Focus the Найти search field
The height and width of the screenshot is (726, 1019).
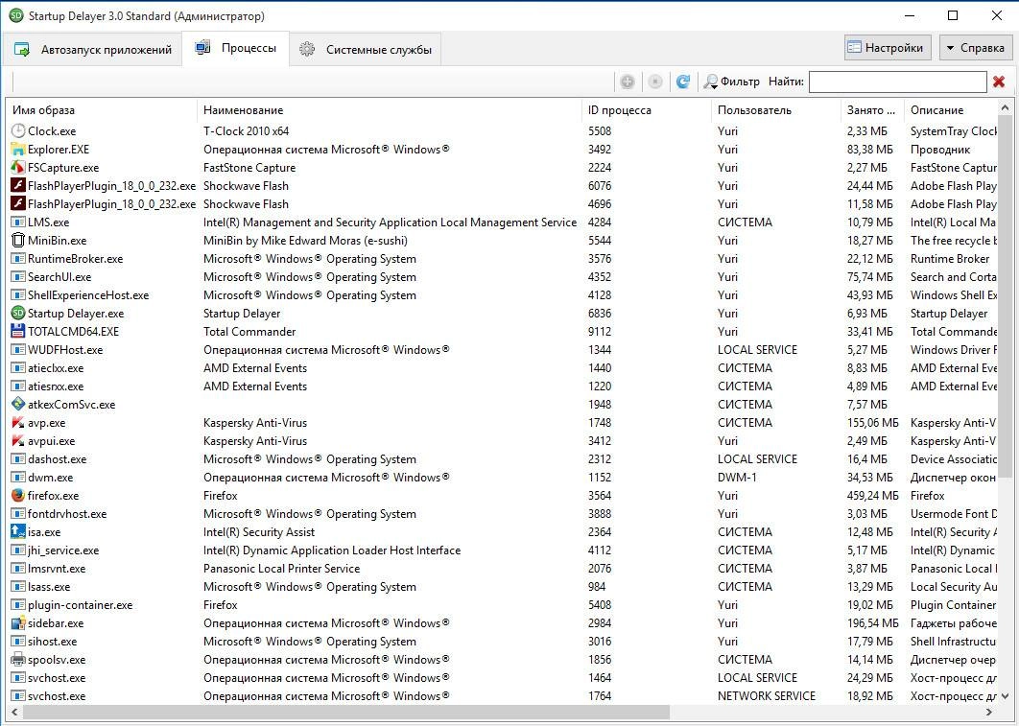[897, 82]
